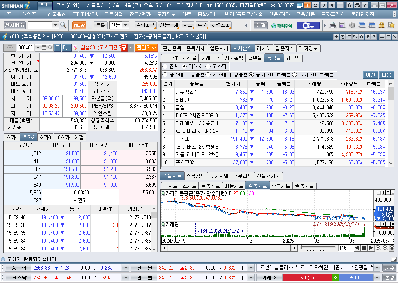398x283 pixels.
Task: Open the 종합 index bar dropdown arrow
Action: pos(126,268)
